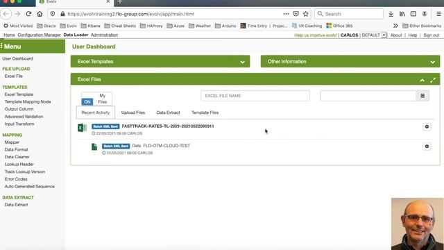The image size is (444, 250).
Task: Click the Excel icon of FASTTRACK-RATES file
Action: coord(82,128)
